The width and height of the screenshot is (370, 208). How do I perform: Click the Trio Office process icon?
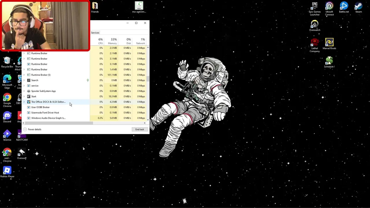pyautogui.click(x=29, y=102)
